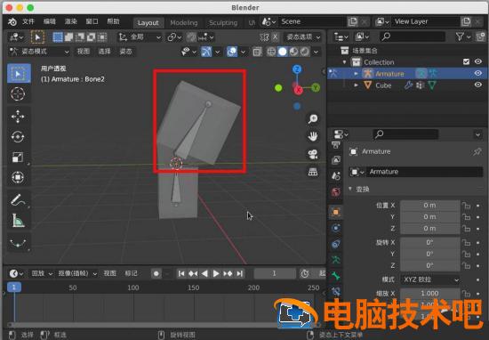Viewport: 489px width, 340px height.
Task: Toggle camera view icon
Action: [313, 154]
